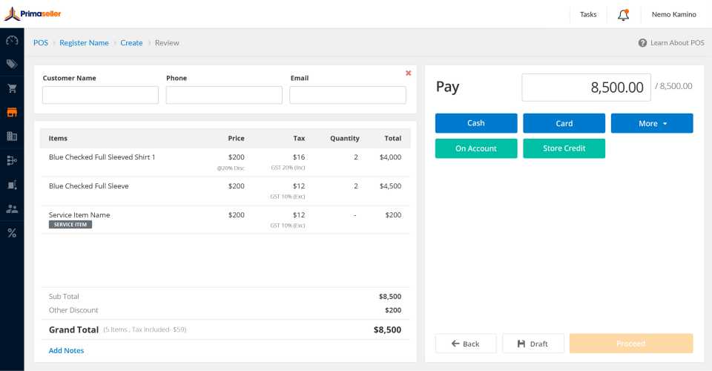Select On Account payment option

[475, 148]
